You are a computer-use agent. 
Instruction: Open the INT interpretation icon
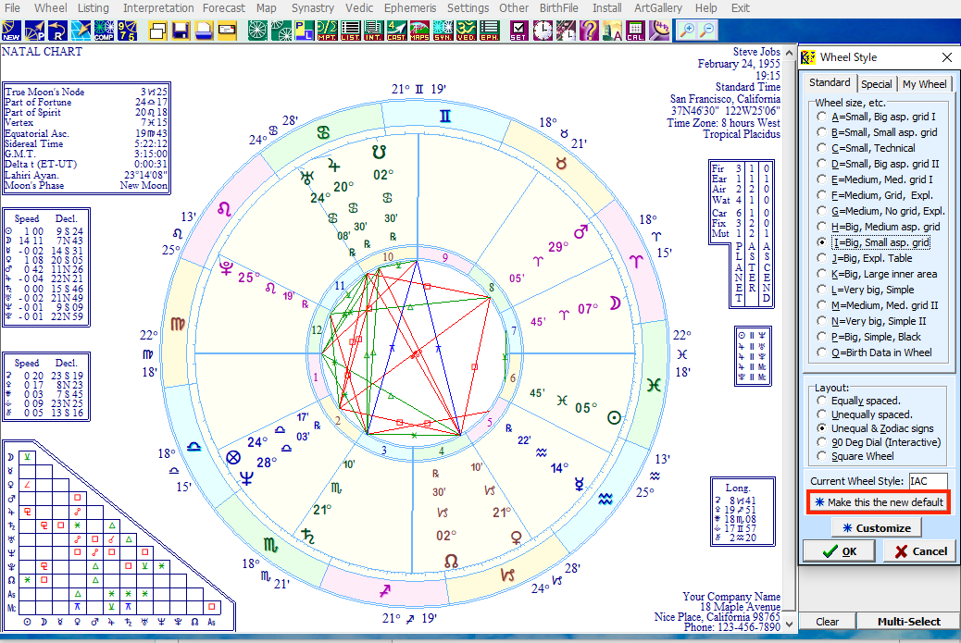point(373,30)
